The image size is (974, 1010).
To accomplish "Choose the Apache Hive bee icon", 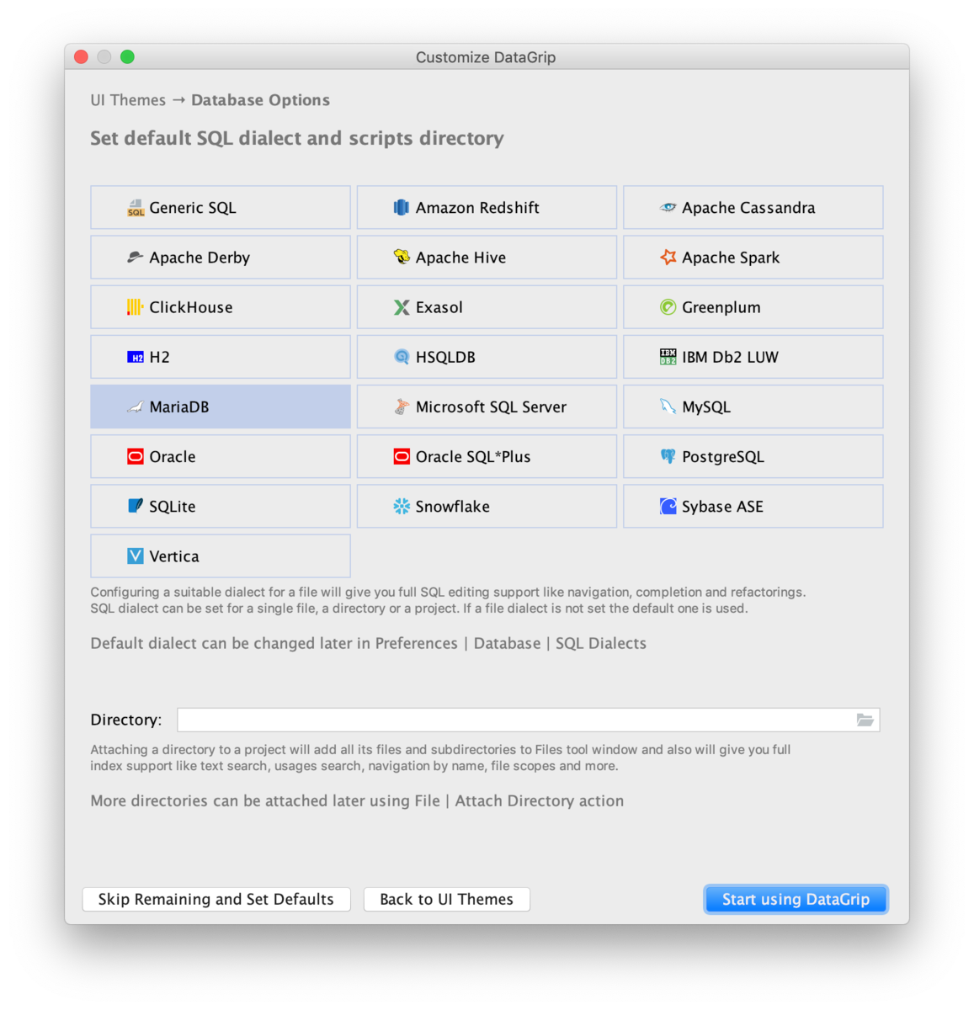I will pyautogui.click(x=402, y=257).
